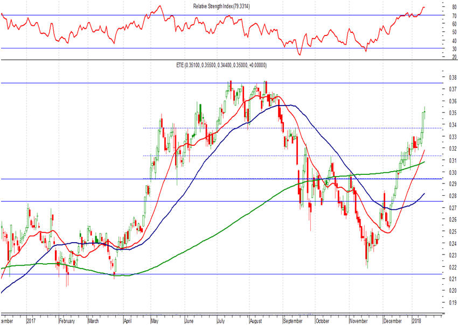This screenshot has width=459, height=325.
Task: Click the 0.22 price axis label
Action: pyautogui.click(x=453, y=267)
